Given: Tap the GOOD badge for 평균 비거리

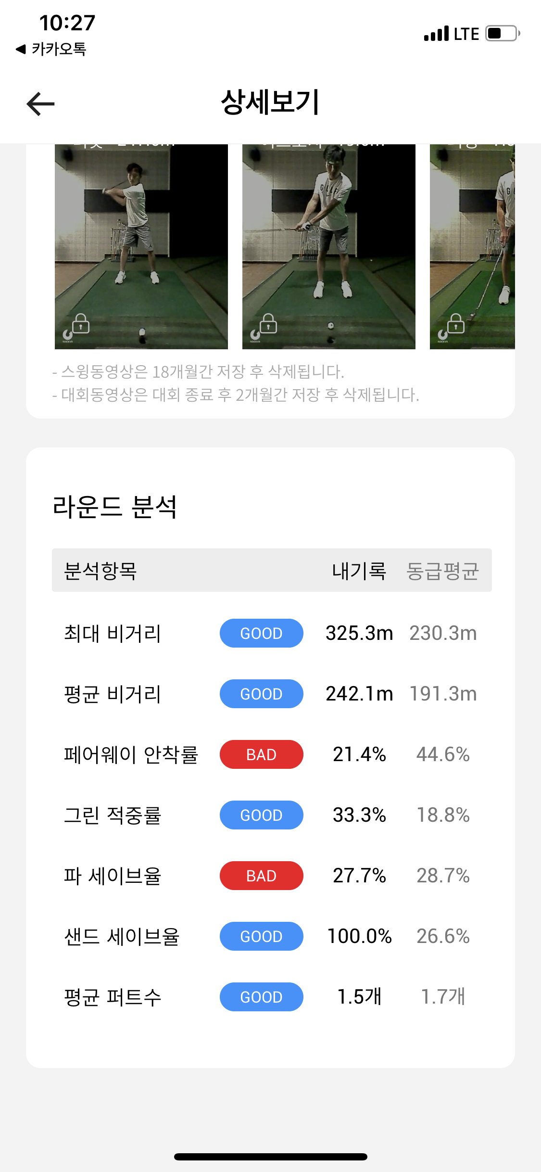Looking at the screenshot, I should tap(261, 694).
